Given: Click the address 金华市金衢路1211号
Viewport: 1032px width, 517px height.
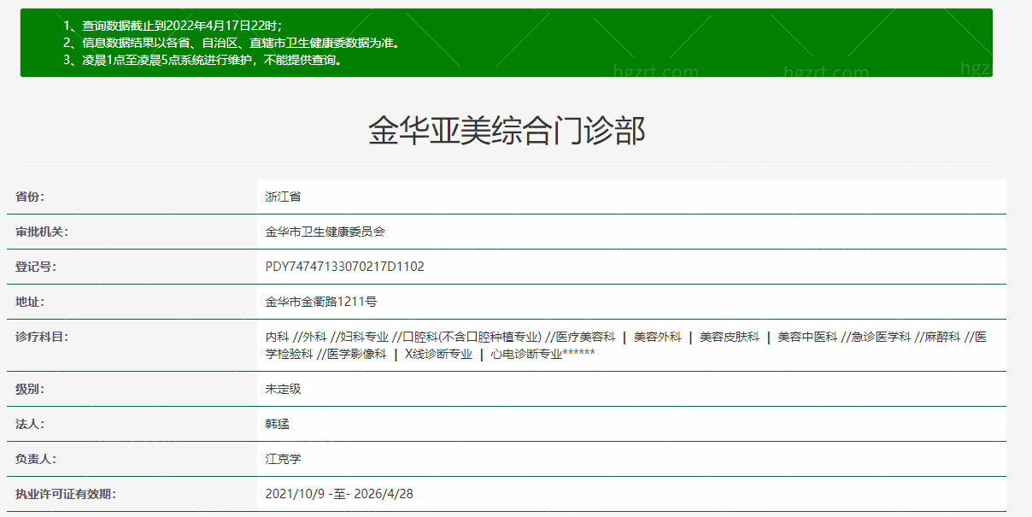Looking at the screenshot, I should [x=321, y=302].
